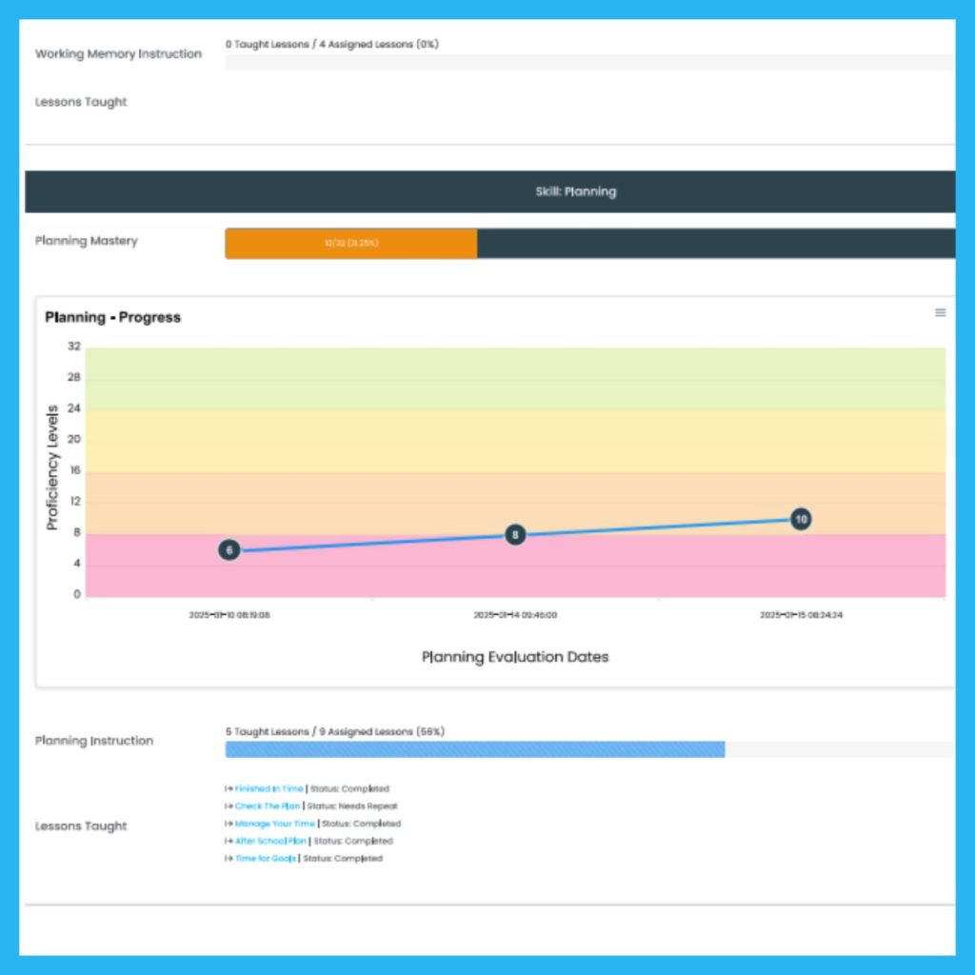The image size is (975, 975).
Task: Open the Check The Plan lesson link
Action: [x=267, y=806]
